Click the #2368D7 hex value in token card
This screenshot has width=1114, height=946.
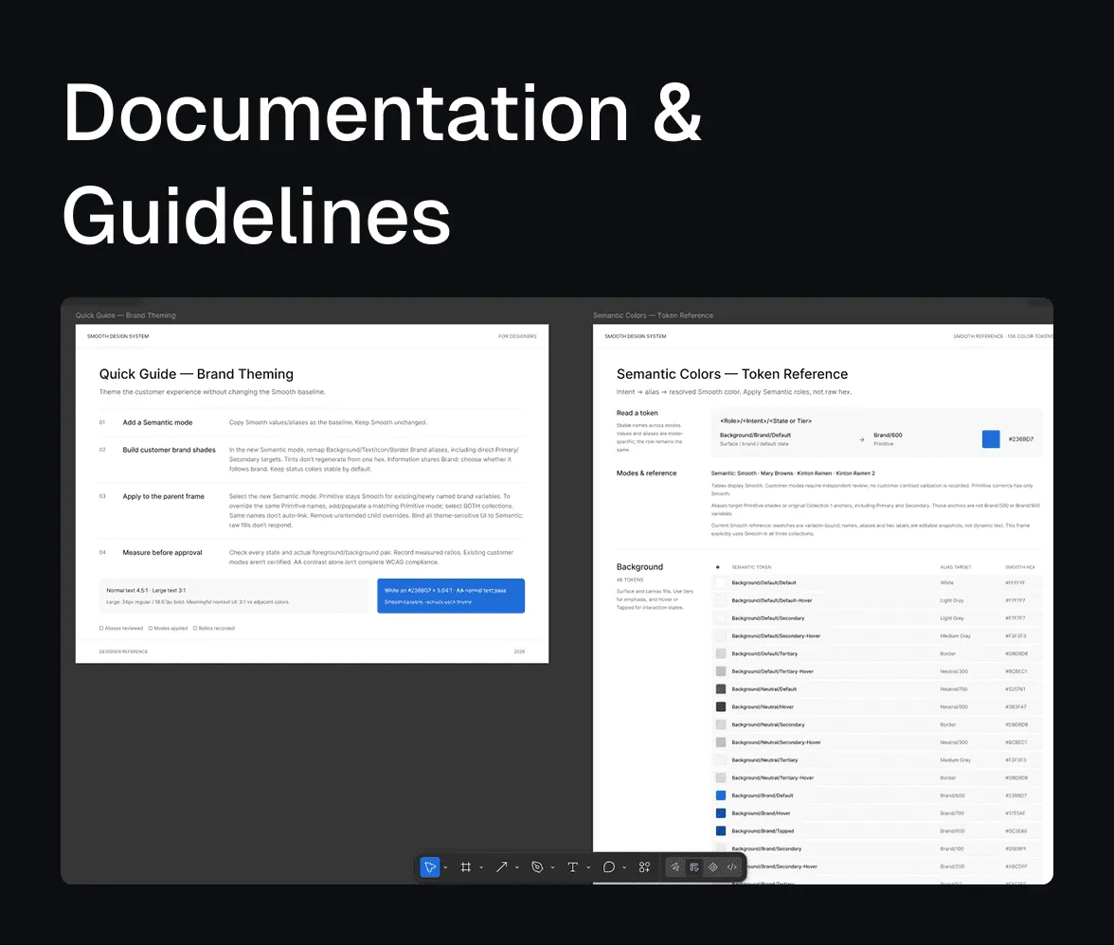[x=1021, y=439]
